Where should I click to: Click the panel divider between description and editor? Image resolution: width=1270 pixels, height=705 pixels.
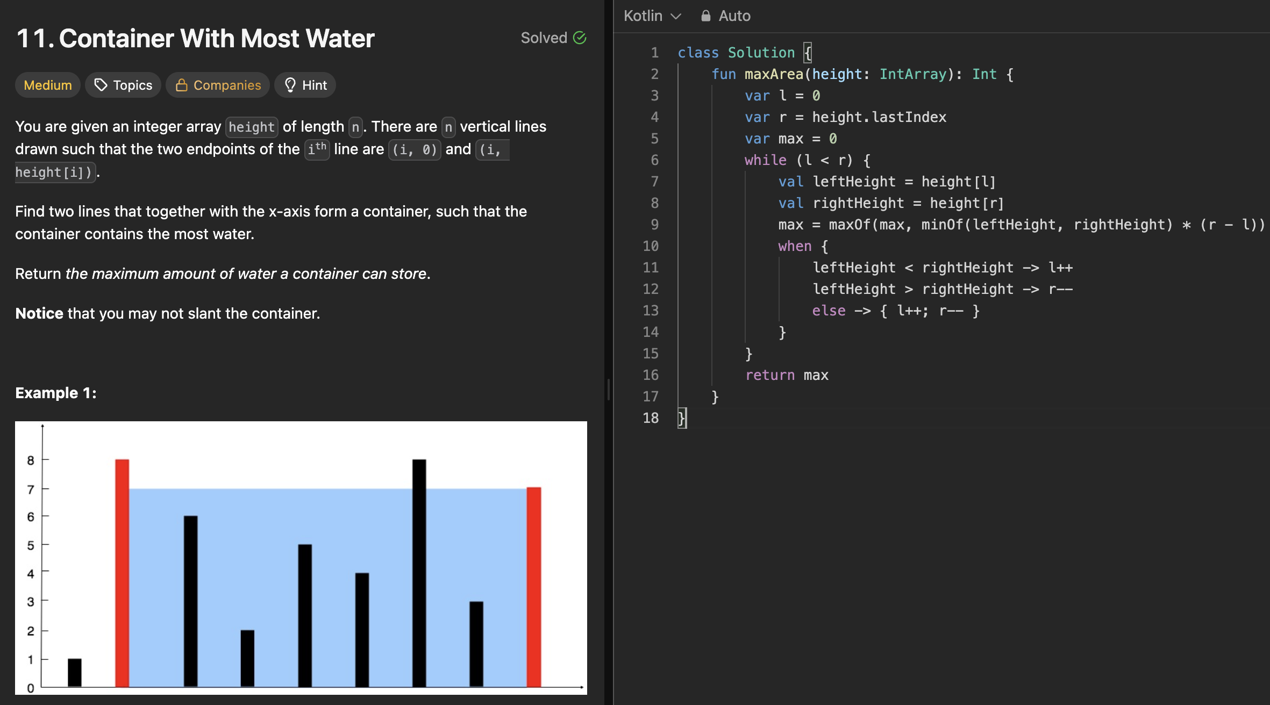point(609,389)
